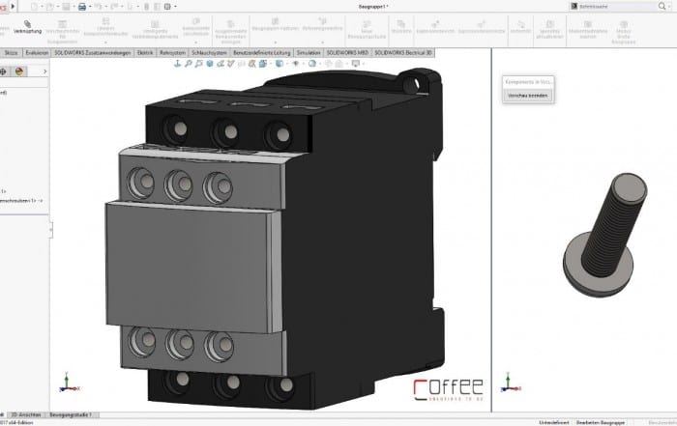The width and height of the screenshot is (677, 426).
Task: Switch to the Rohrsystem tab
Action: [172, 52]
